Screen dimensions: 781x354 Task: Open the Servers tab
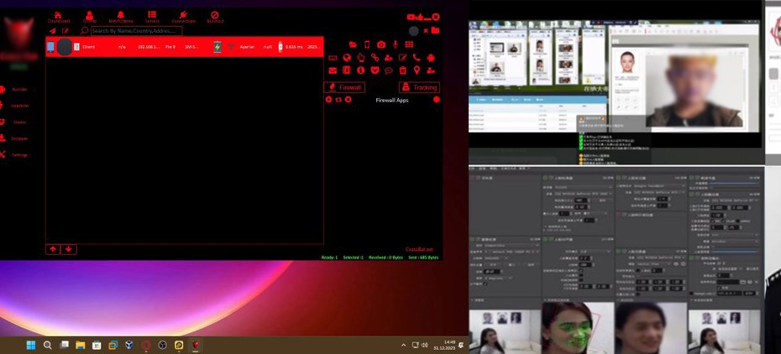tap(152, 17)
